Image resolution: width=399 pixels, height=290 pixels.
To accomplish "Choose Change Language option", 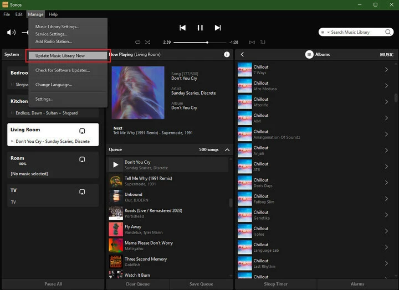I will click(x=54, y=85).
